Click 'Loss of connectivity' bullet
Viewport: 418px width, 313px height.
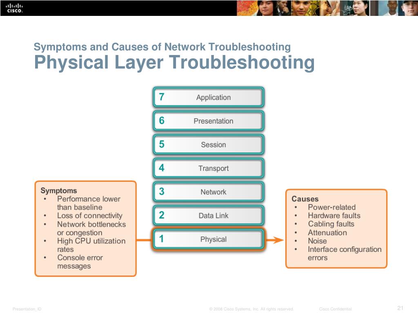pyautogui.click(x=89, y=216)
